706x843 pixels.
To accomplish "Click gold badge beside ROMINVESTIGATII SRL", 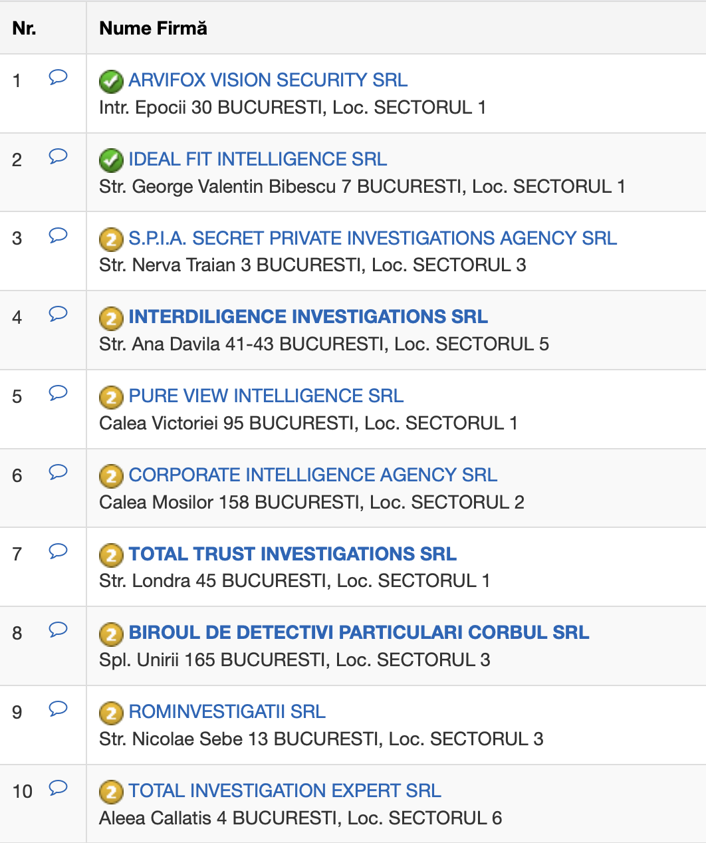I will click(111, 713).
